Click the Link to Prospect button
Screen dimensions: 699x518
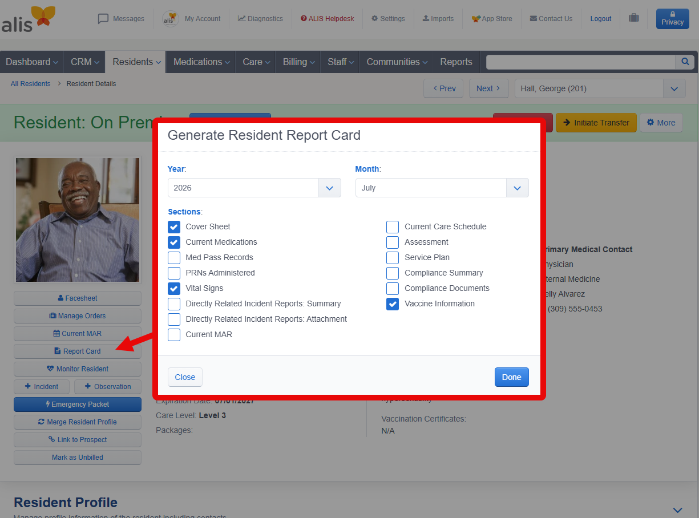click(x=78, y=440)
